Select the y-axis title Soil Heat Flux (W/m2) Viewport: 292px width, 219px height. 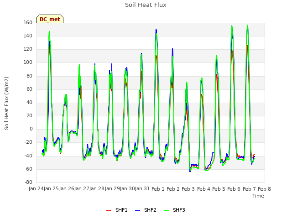[x=6, y=103]
